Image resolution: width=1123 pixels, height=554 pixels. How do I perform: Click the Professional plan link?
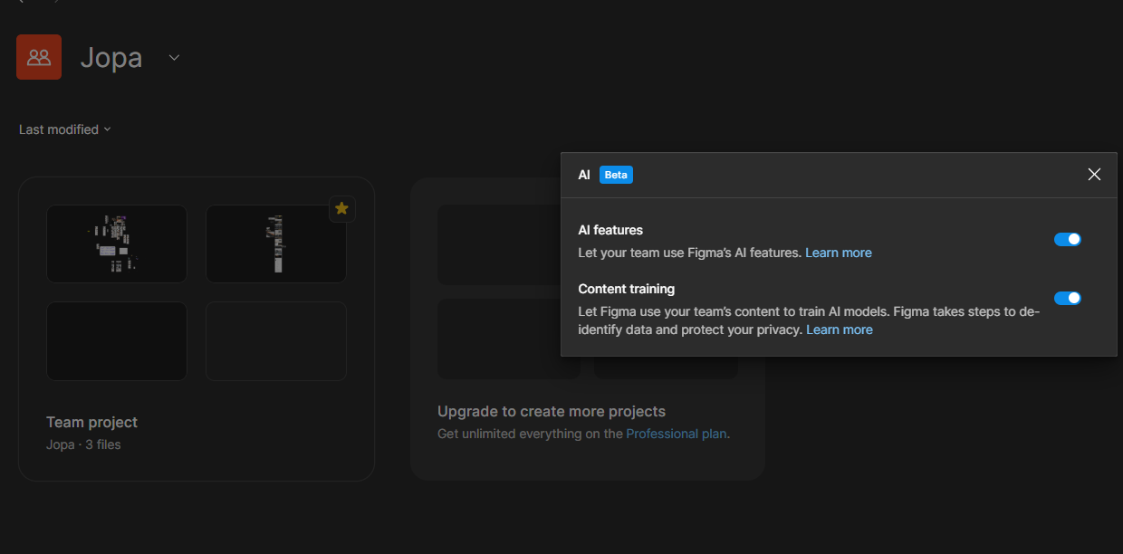click(677, 434)
